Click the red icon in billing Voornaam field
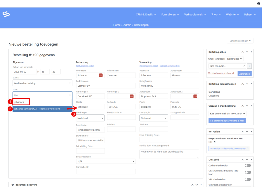Image resolution: width=262 pixels, height=187 pixels. (101, 75)
